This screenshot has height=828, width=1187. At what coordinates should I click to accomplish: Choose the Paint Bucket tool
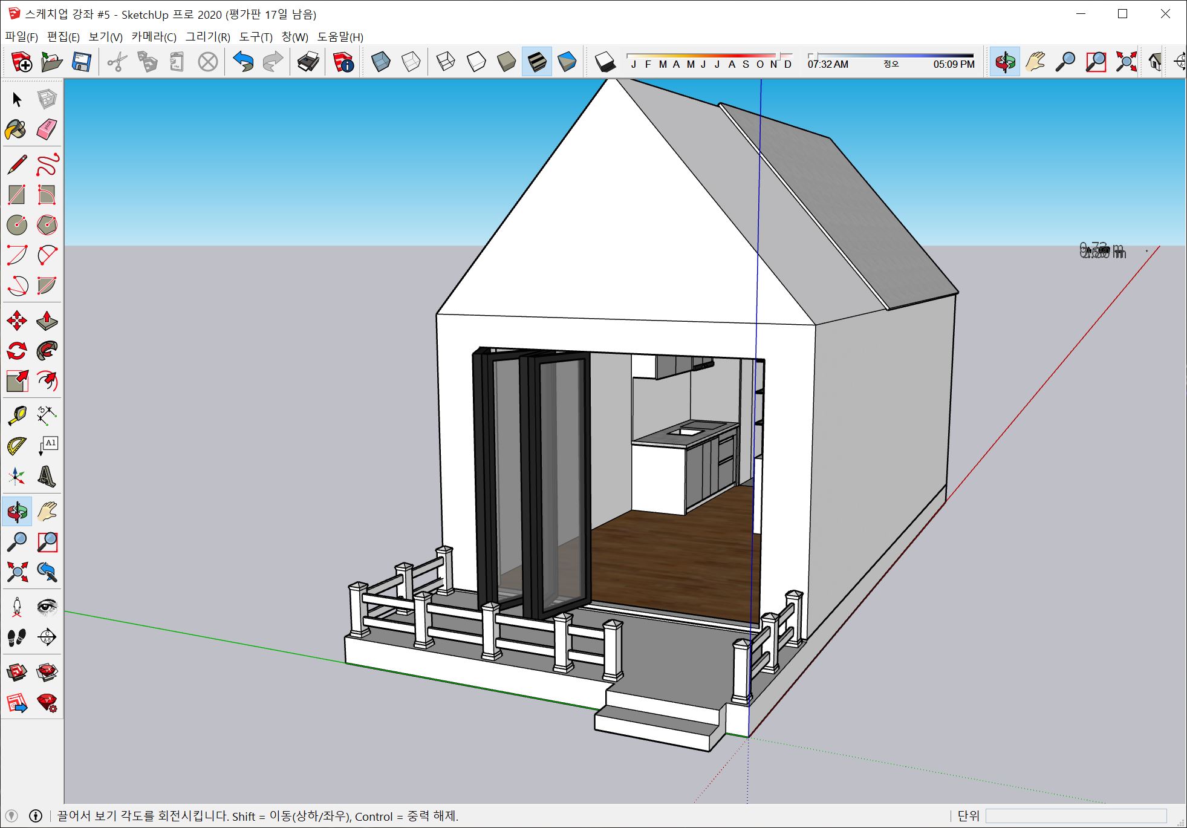click(x=17, y=129)
